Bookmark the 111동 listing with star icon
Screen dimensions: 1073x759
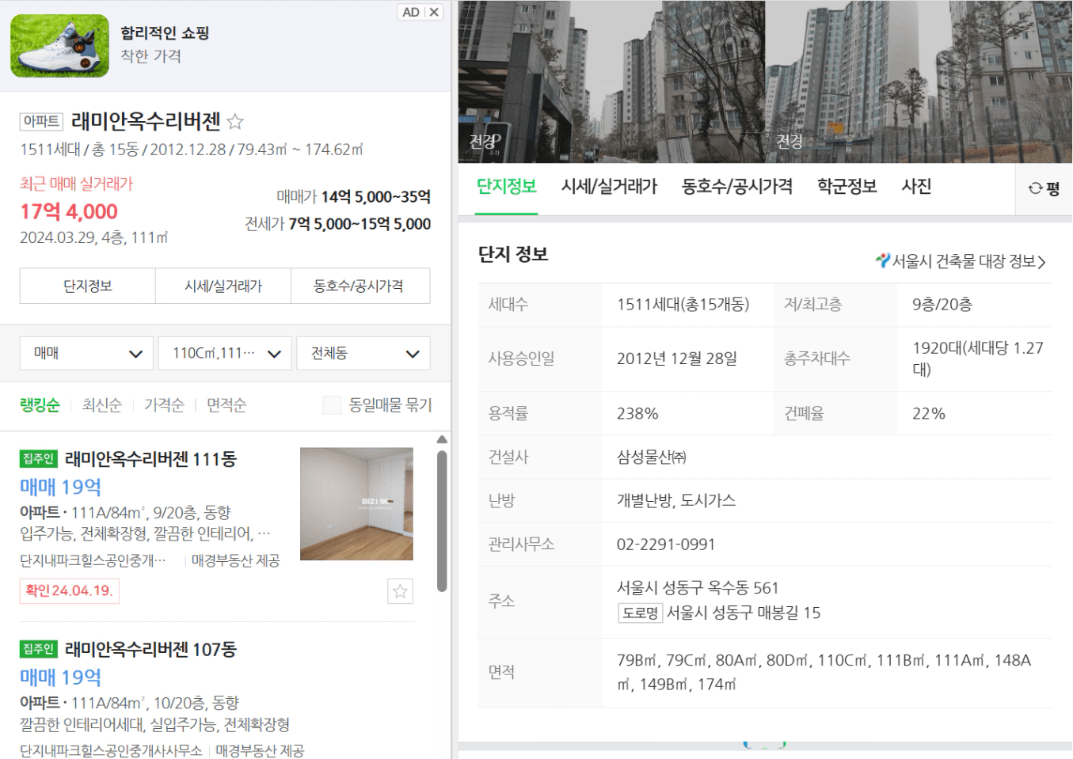tap(400, 591)
